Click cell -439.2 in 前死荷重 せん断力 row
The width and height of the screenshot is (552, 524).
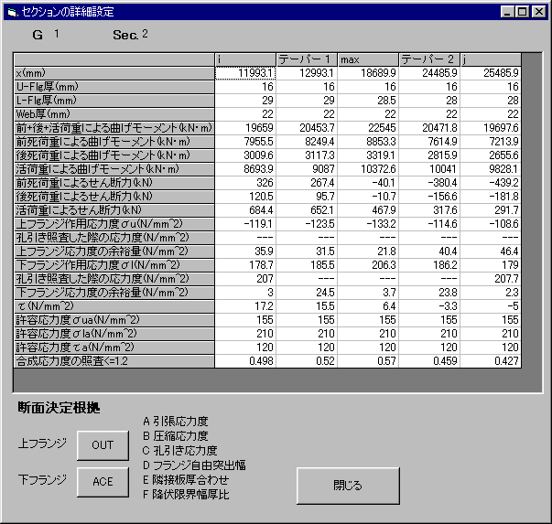coord(491,183)
